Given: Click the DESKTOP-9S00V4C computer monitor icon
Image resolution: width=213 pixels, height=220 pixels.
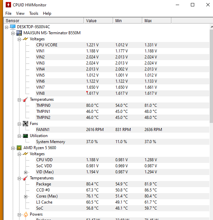Looking at the screenshot, I should pyautogui.click(x=13, y=27).
